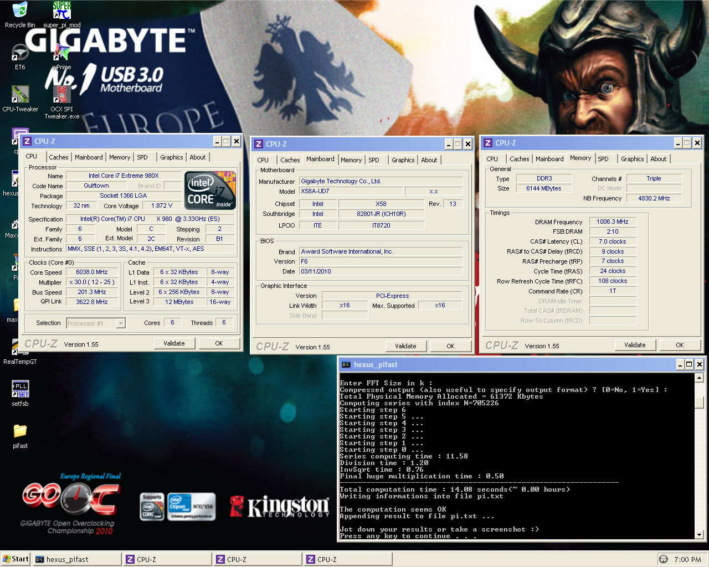Switch to the Caches tab in left CPU-Z

(58, 157)
